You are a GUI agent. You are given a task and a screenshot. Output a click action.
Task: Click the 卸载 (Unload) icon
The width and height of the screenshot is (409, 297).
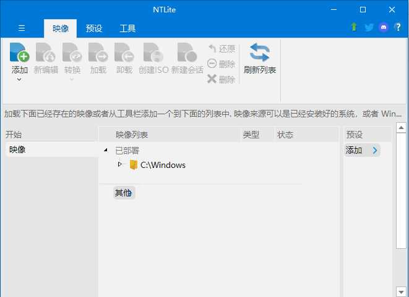(x=124, y=52)
